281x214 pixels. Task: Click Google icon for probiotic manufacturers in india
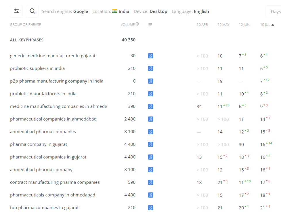150,94
